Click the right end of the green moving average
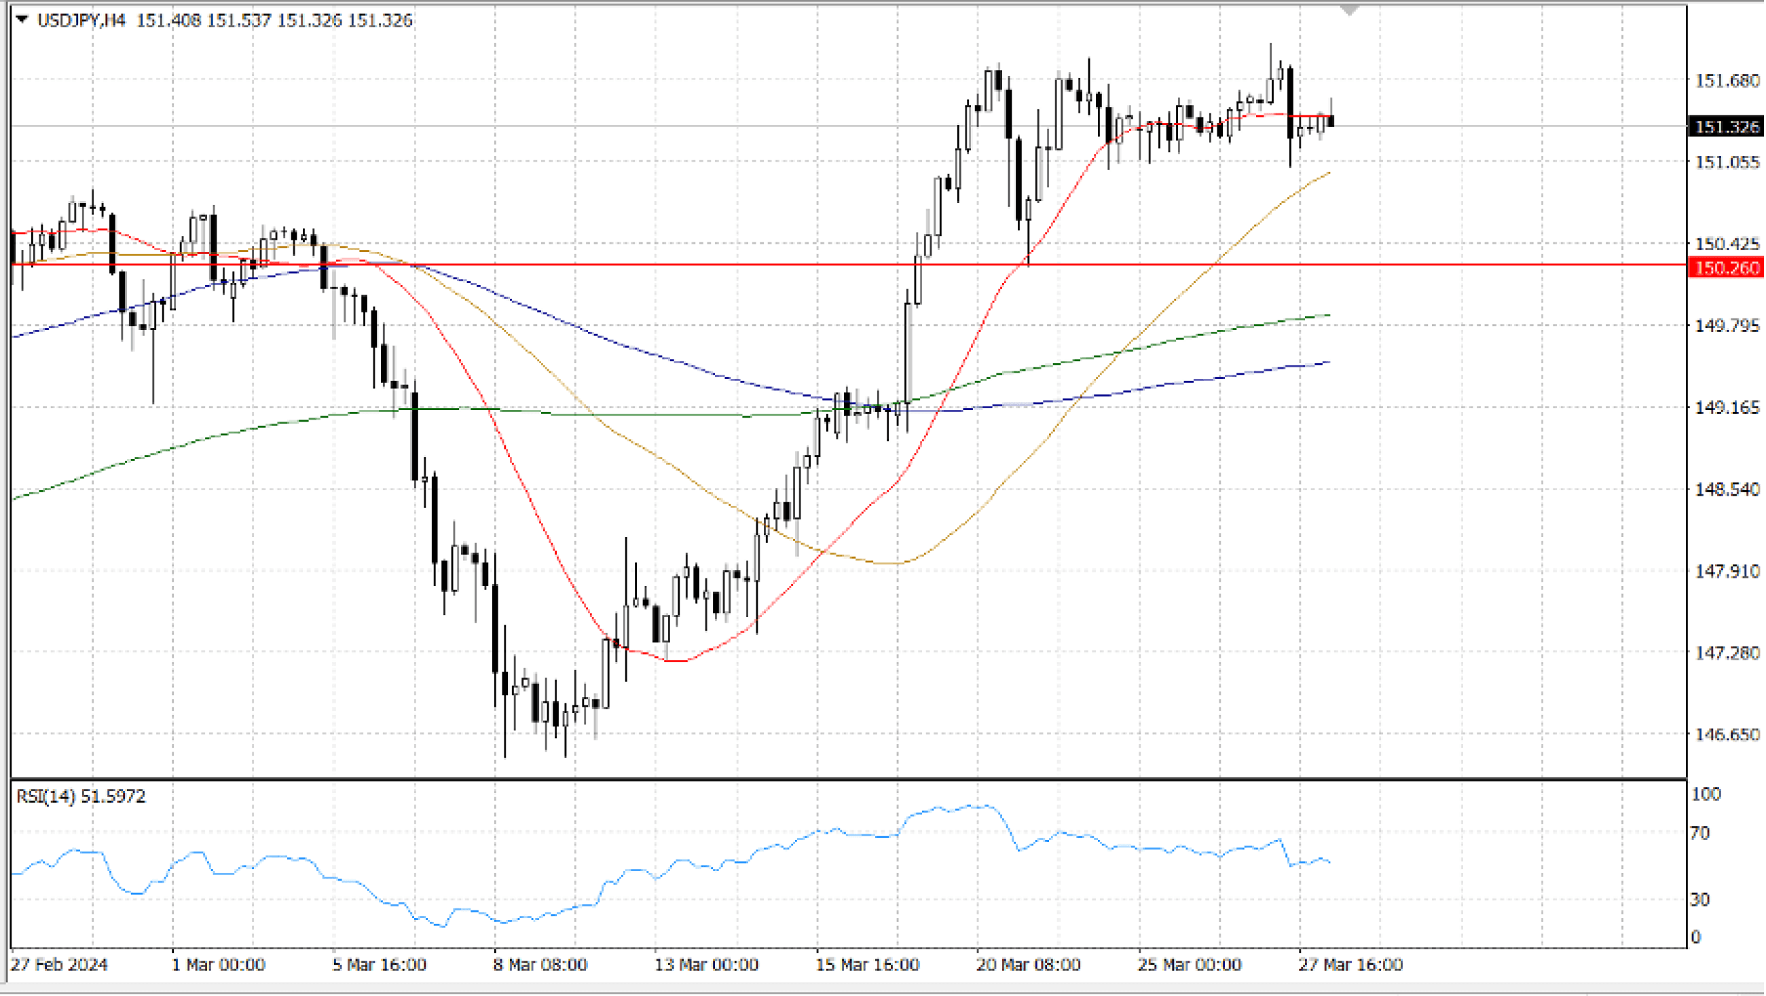Image resolution: width=1766 pixels, height=996 pixels. tap(1327, 316)
